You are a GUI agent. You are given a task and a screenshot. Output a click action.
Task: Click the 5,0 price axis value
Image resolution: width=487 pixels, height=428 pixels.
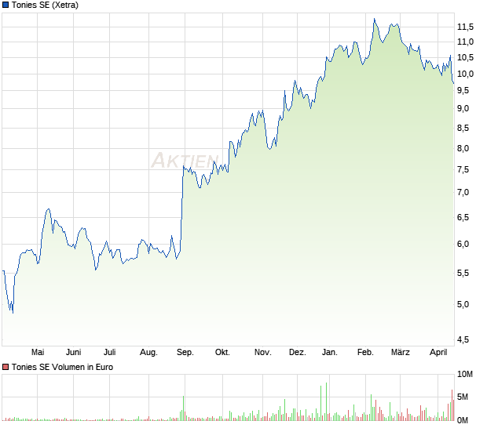(463, 304)
